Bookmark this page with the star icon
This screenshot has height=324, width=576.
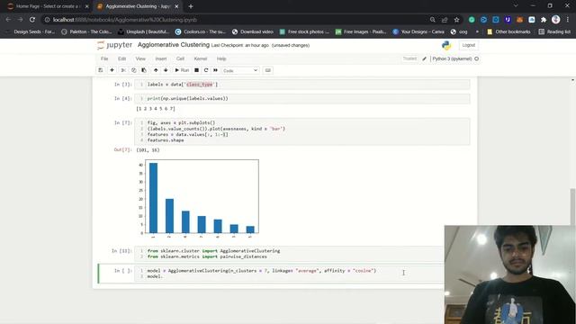point(456,20)
